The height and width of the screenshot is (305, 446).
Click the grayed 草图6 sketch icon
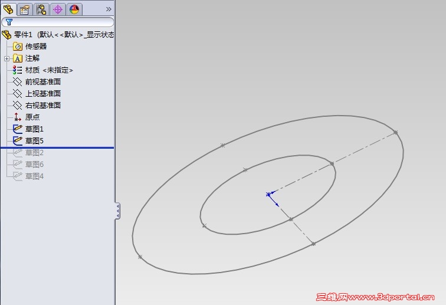click(18, 165)
